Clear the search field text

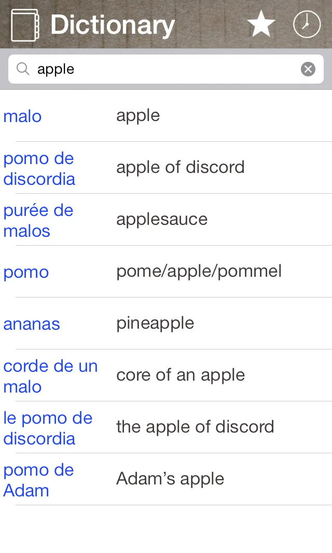tap(308, 69)
